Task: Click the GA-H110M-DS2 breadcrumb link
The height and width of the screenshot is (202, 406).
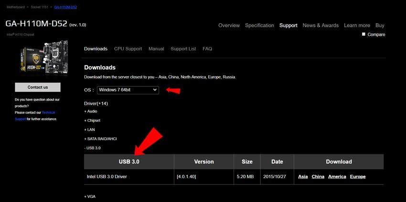Action: 65,7
